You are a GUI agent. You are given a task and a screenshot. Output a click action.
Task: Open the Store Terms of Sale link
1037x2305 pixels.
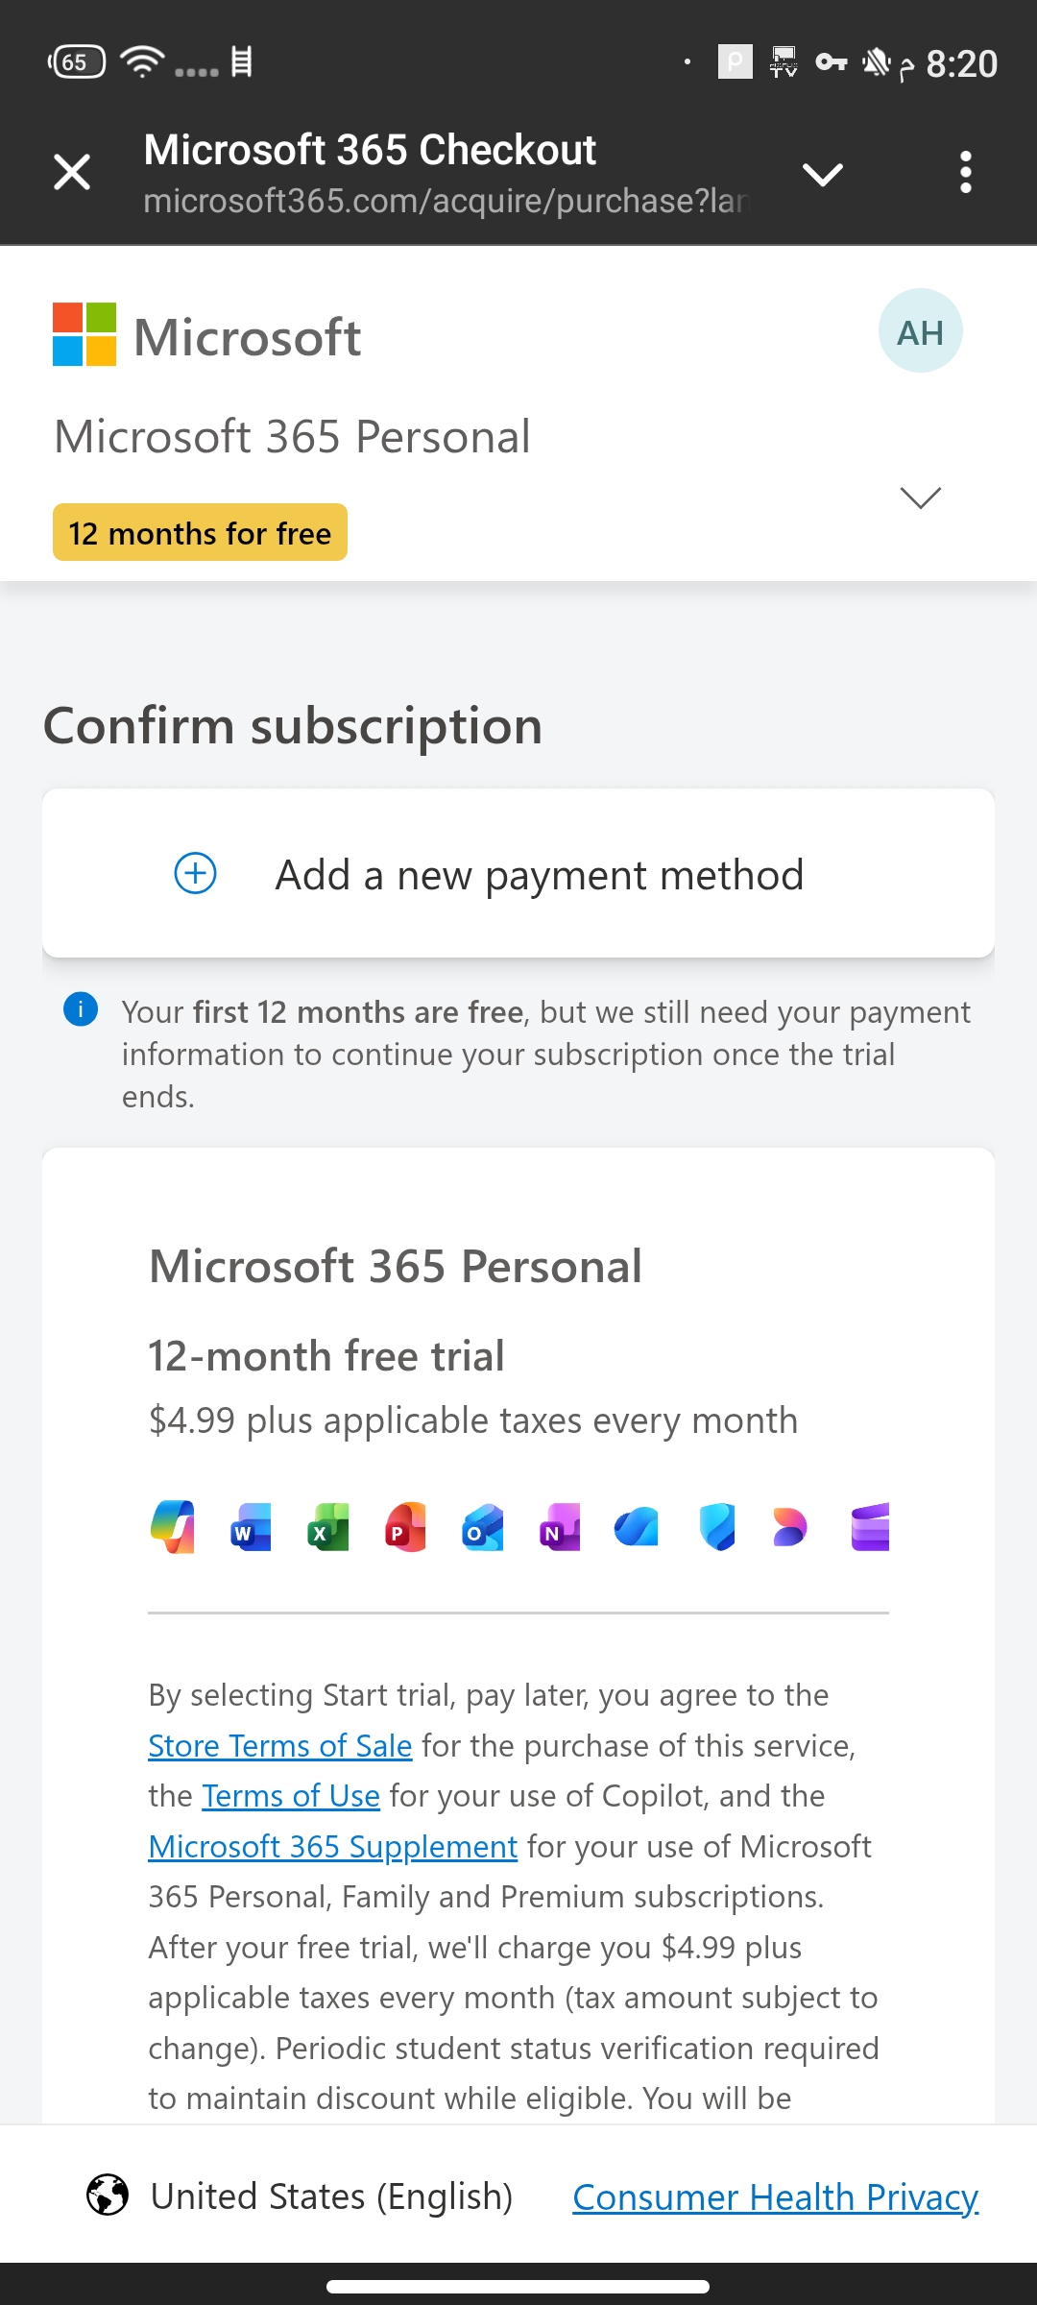[x=278, y=1745]
